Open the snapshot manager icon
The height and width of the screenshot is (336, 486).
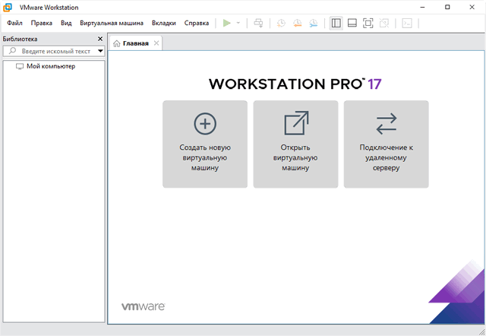313,23
